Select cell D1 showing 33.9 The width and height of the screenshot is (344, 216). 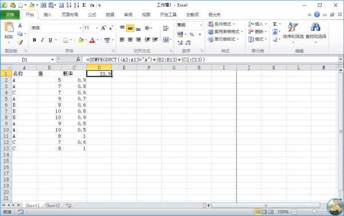click(x=99, y=74)
